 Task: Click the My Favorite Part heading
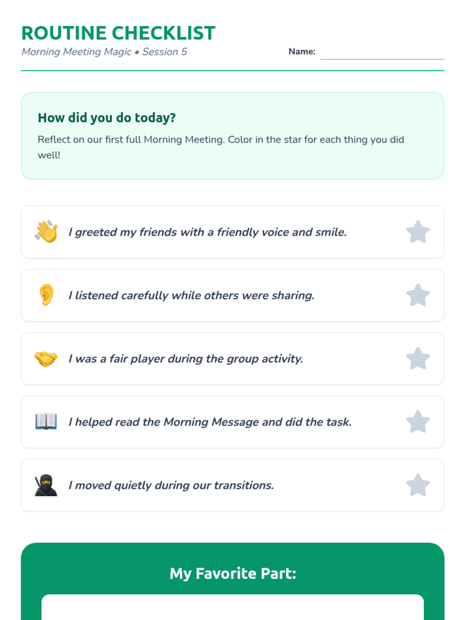232,573
